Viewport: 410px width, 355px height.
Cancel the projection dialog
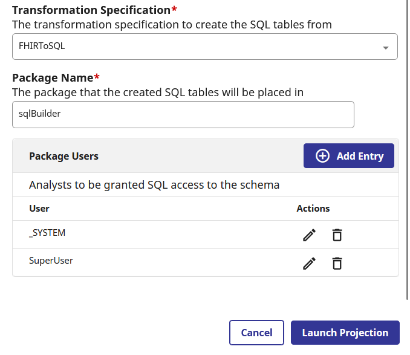256,333
